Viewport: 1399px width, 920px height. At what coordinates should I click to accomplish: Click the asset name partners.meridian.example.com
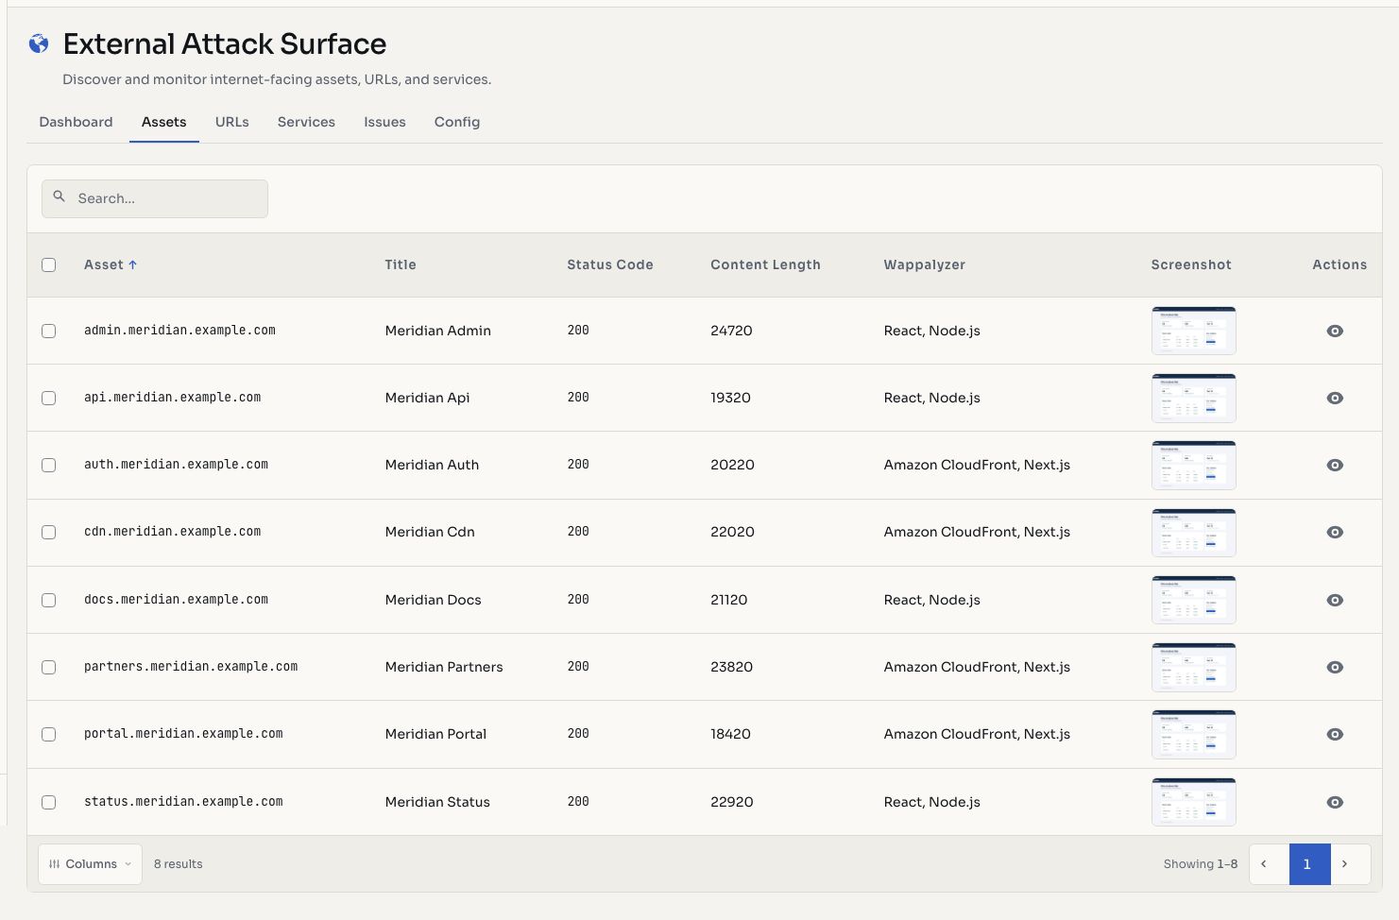[191, 667]
